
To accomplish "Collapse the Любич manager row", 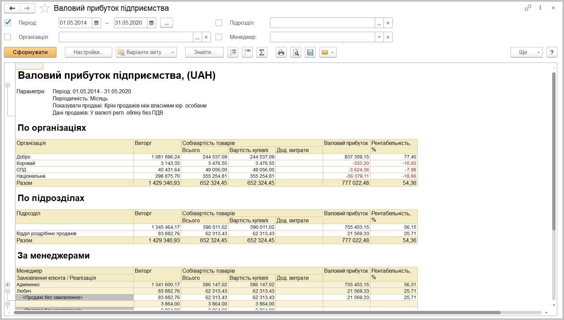I will [x=7, y=291].
